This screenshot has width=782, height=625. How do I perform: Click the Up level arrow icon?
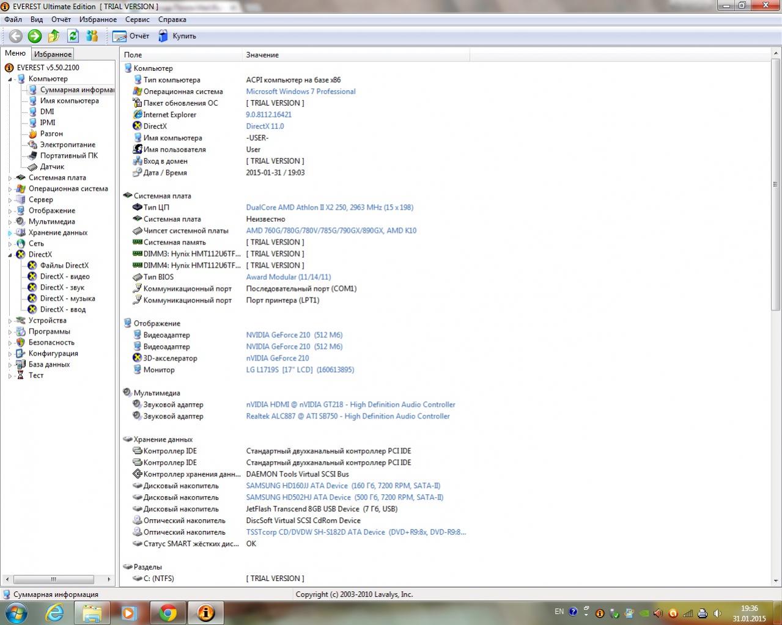coord(54,36)
